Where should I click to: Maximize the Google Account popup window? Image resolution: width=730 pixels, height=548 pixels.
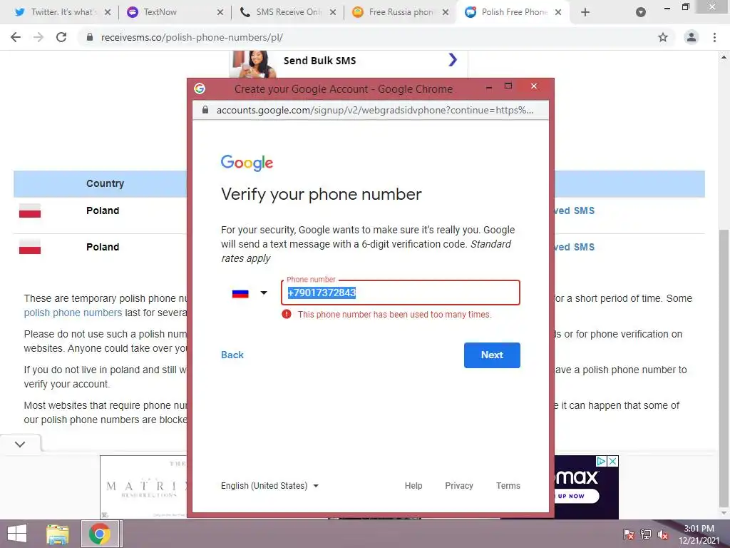tap(508, 86)
